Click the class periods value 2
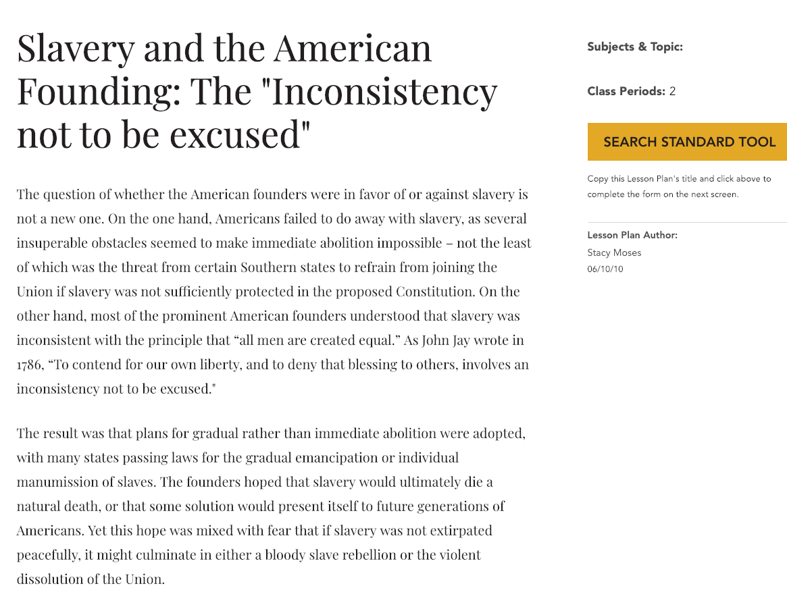The image size is (787, 611). (x=671, y=91)
